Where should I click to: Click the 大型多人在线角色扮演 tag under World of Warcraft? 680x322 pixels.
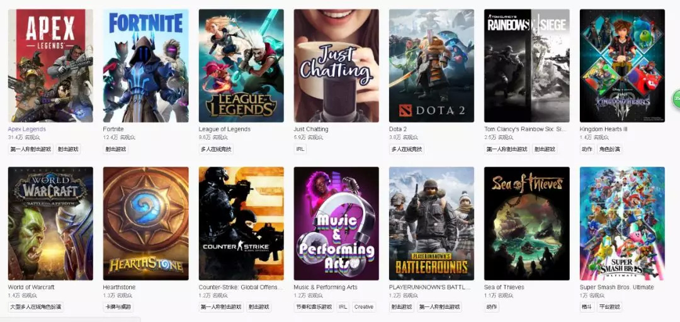36,307
